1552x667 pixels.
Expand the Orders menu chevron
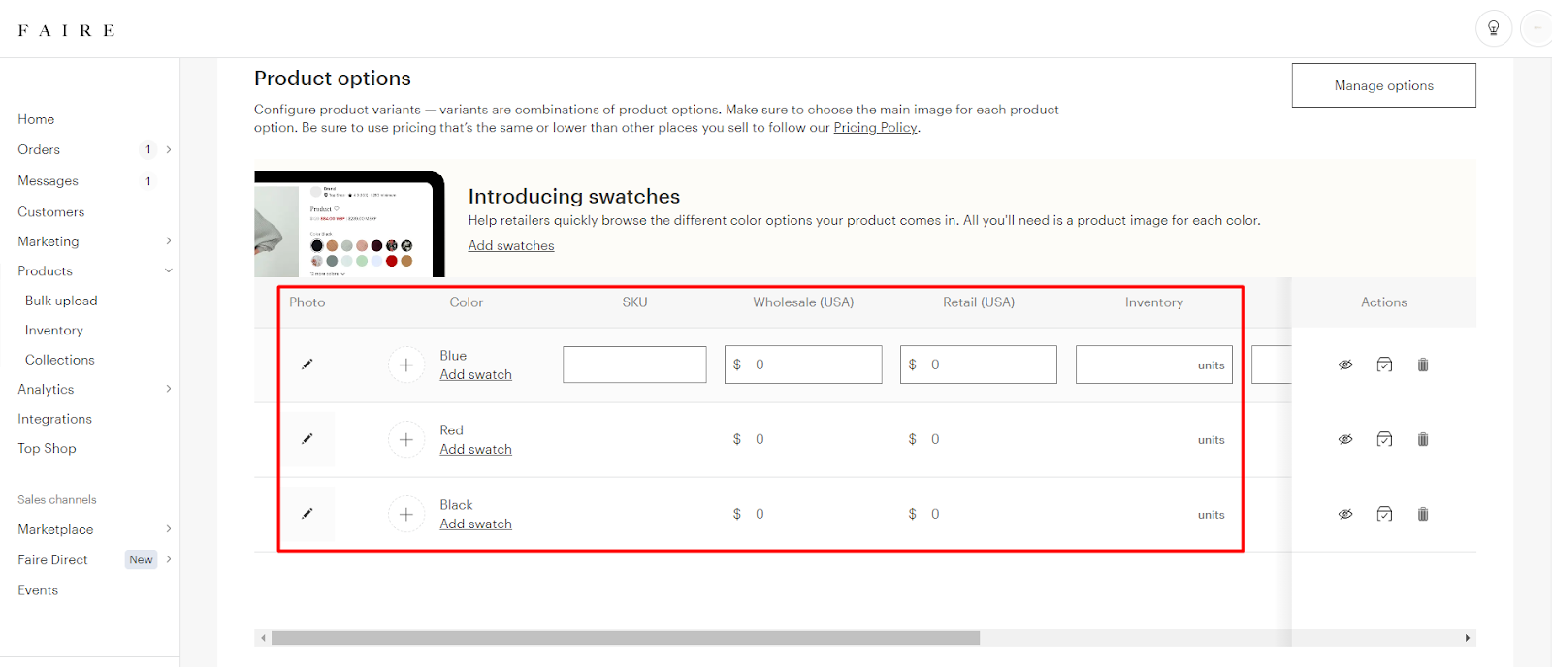coord(169,149)
